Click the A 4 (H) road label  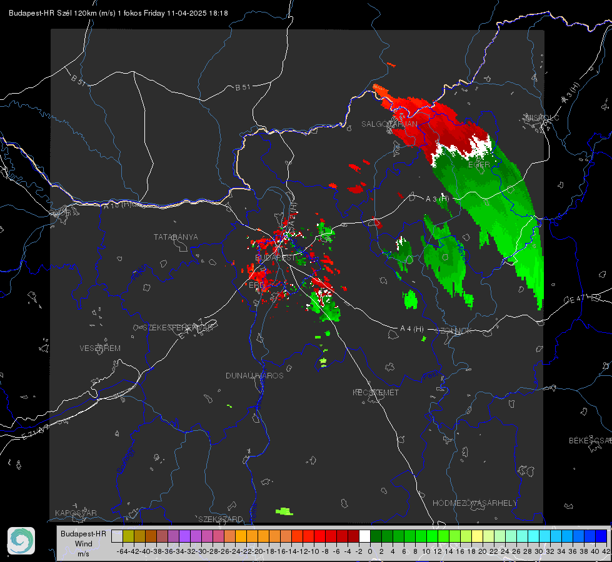point(412,329)
